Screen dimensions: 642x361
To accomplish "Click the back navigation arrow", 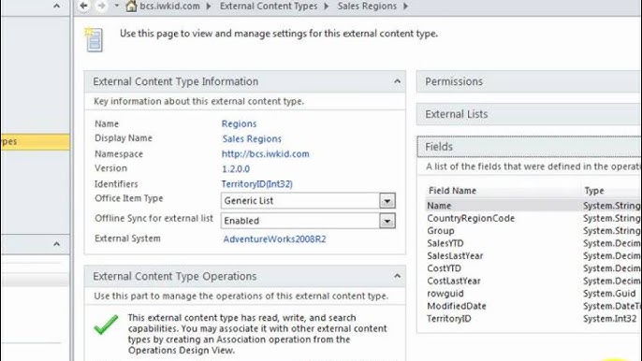I will [84, 6].
